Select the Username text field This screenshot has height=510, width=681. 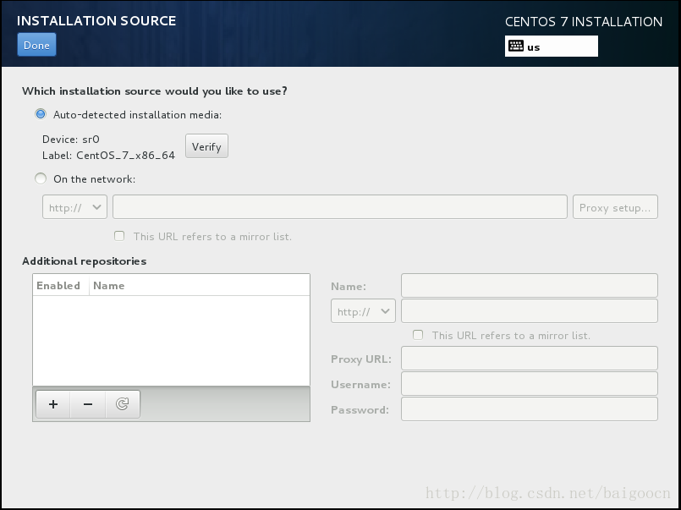point(529,384)
